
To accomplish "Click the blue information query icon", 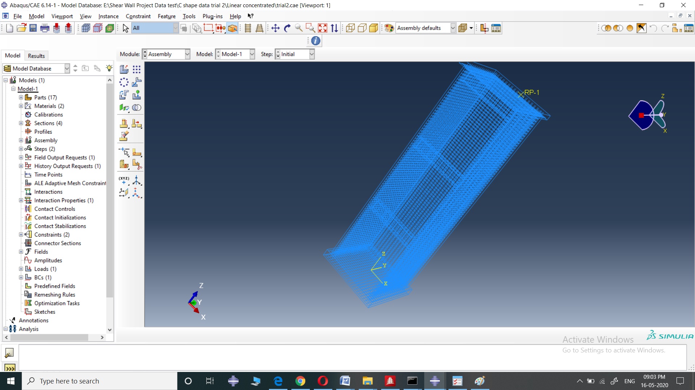I will [316, 41].
